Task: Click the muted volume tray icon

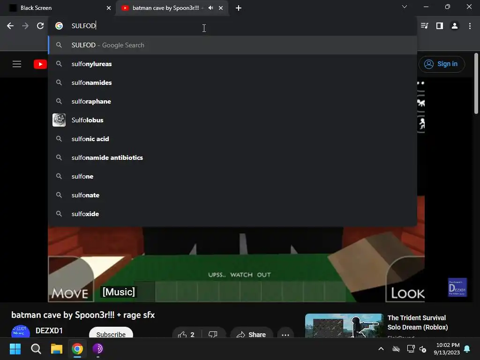Action: pos(423,349)
